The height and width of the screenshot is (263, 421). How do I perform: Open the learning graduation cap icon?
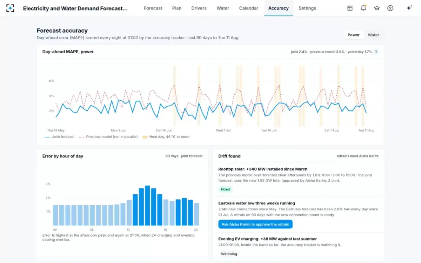coord(377,8)
